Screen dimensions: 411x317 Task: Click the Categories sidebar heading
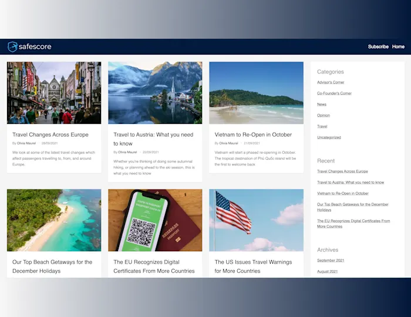pos(330,72)
